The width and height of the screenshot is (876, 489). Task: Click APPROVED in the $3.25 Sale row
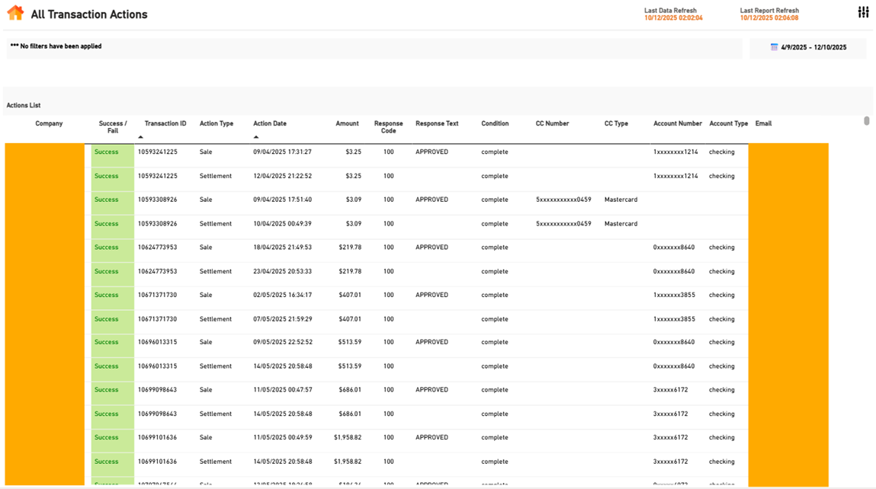[x=432, y=152]
